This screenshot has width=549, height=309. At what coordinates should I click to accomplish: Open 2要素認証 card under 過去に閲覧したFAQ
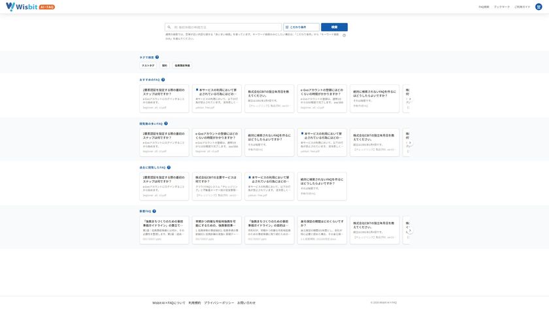click(164, 186)
